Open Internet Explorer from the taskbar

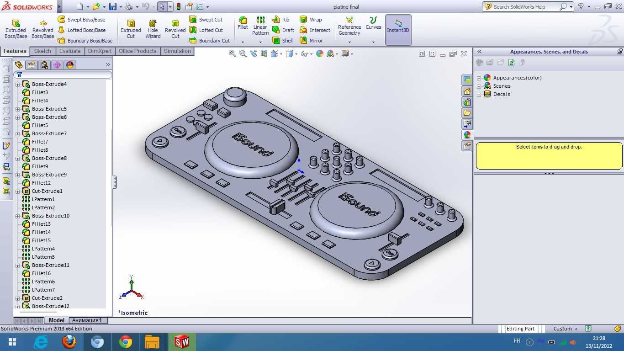coord(41,342)
